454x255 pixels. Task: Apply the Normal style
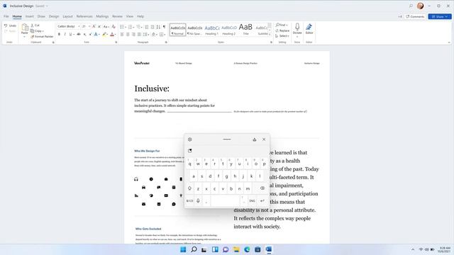point(177,30)
